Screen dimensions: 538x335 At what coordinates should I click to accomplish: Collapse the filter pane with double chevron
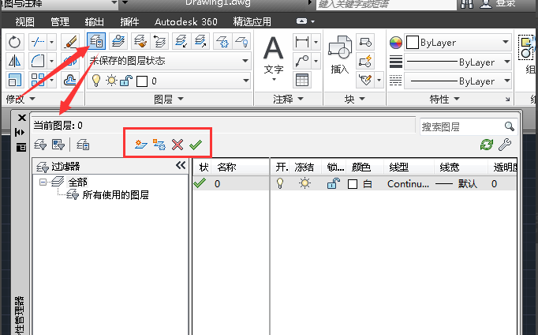tap(181, 166)
